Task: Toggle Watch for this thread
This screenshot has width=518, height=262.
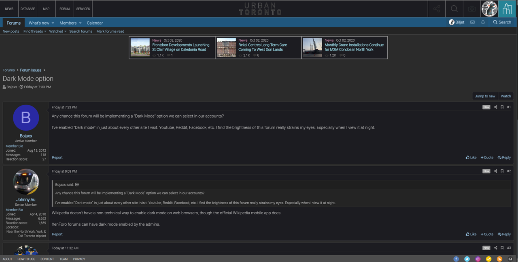Action: pos(506,96)
